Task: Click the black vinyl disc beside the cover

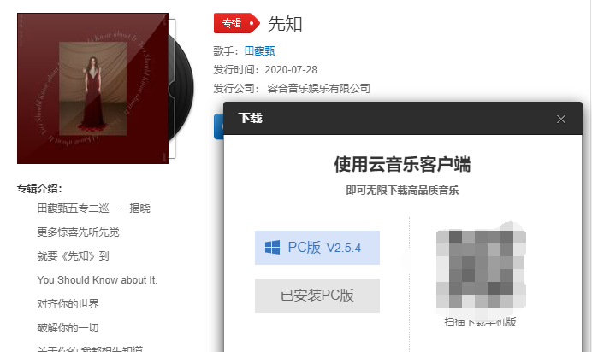Action: click(x=182, y=89)
